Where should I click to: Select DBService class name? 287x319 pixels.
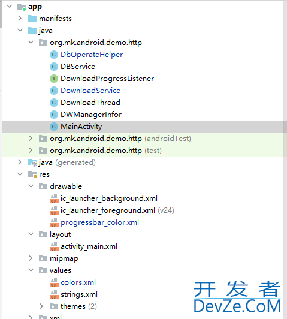point(78,67)
